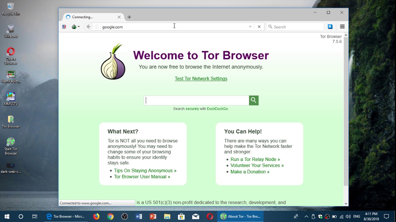The image size is (396, 222).
Task: Open Cortana search circle
Action: (x=21, y=216)
